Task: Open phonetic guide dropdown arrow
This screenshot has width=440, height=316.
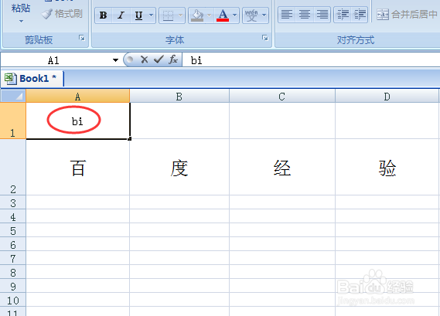Action: (x=264, y=15)
